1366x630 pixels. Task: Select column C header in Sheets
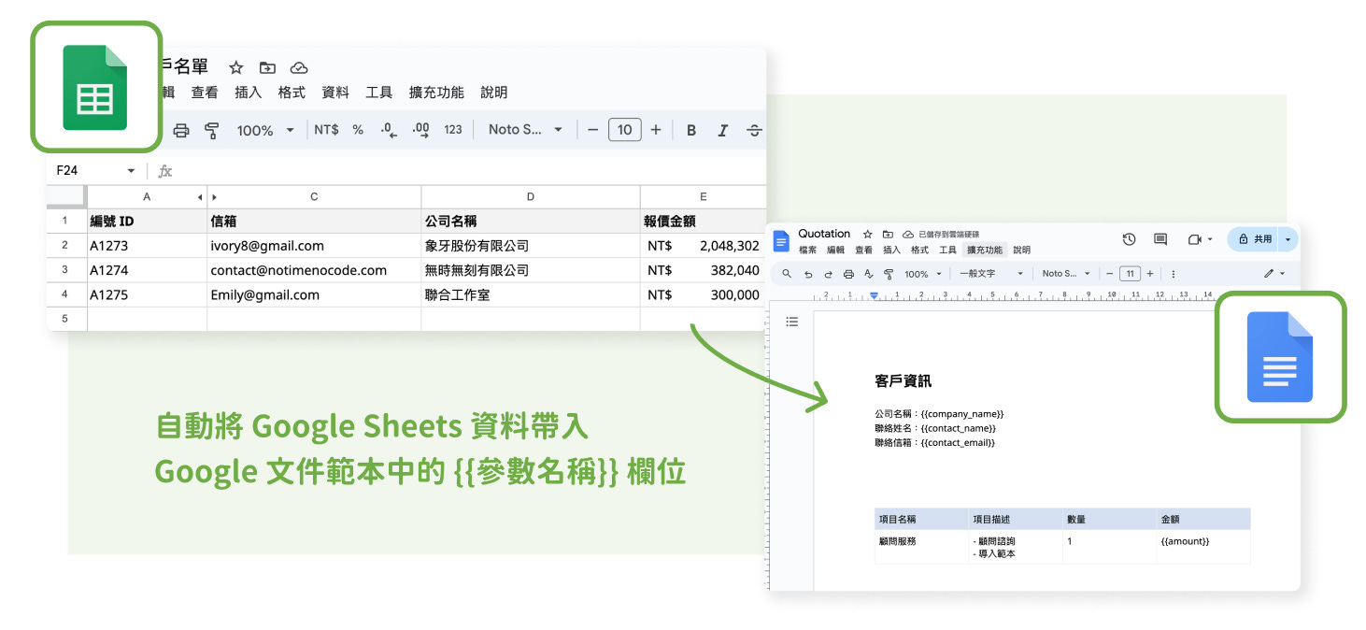(314, 197)
